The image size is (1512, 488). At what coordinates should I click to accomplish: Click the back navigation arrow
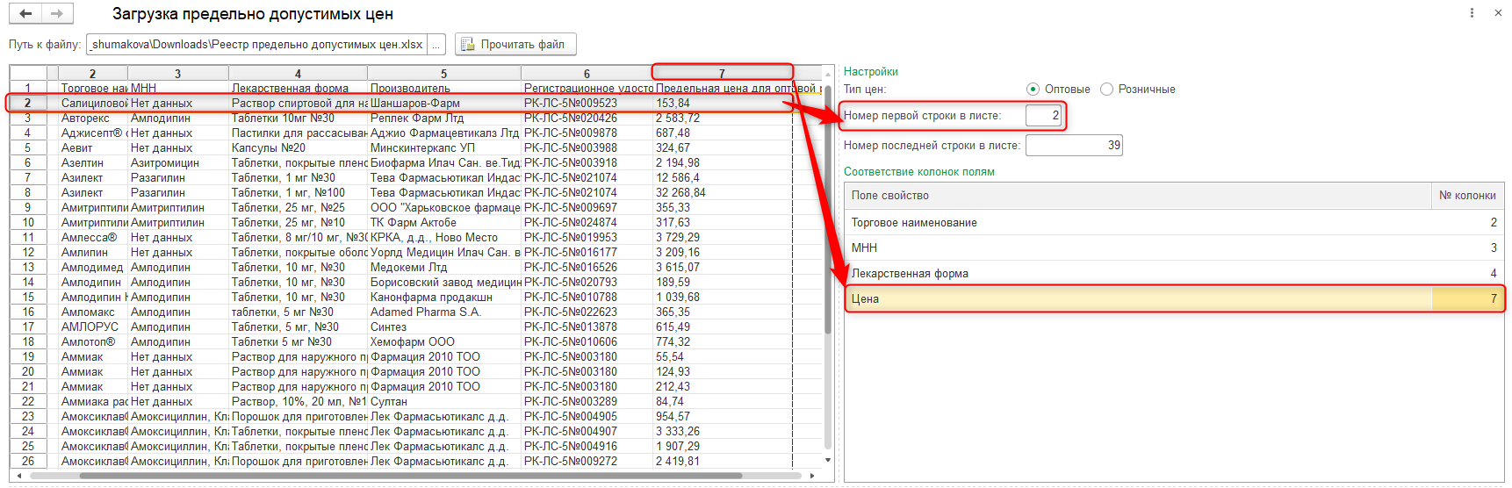tap(25, 14)
